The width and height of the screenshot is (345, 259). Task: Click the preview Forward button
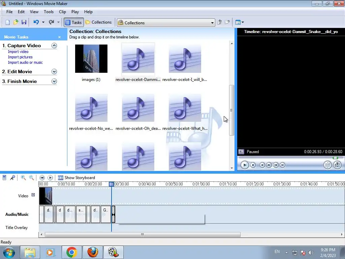point(283,165)
